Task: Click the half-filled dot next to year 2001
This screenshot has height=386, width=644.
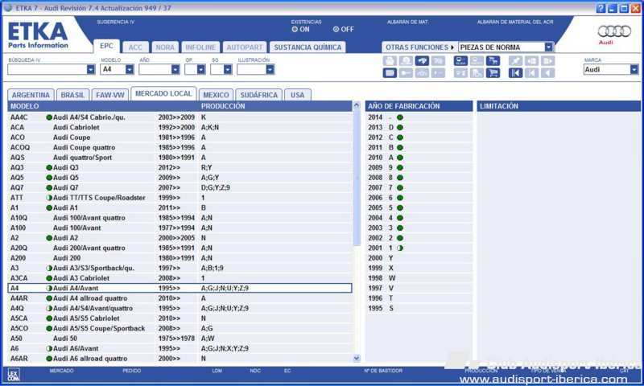Action: point(399,248)
